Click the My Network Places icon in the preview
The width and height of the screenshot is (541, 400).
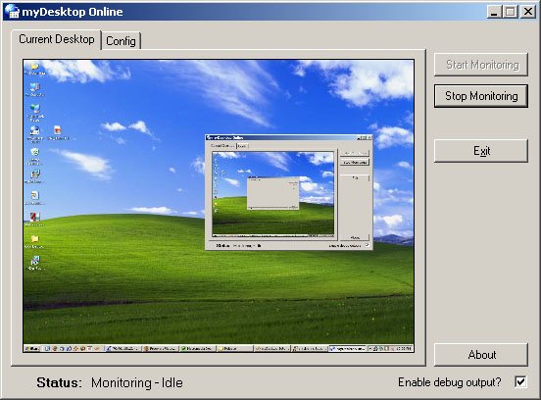[x=34, y=109]
